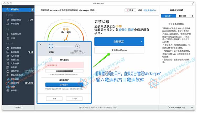
Task: Open 默认应用程序 default apps tool
Action: (18, 75)
